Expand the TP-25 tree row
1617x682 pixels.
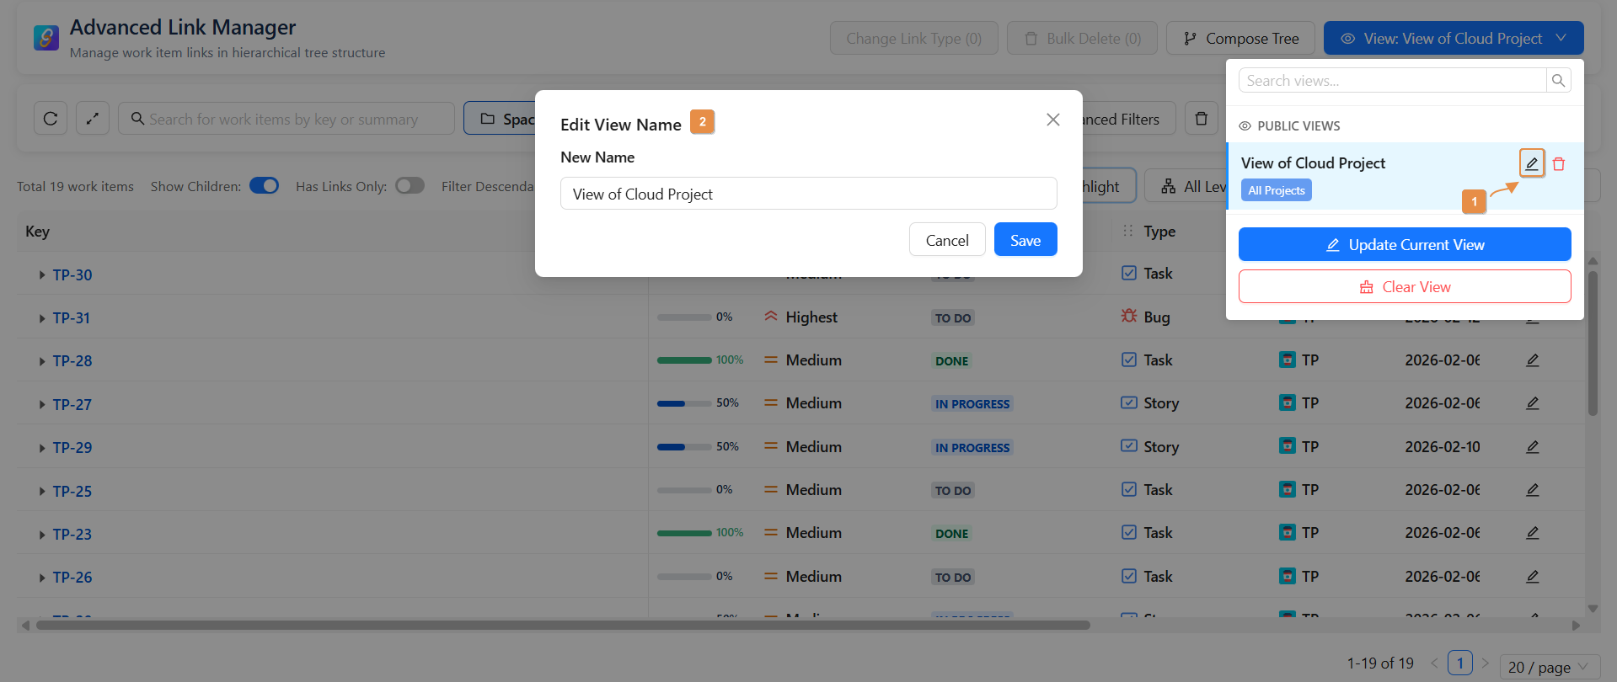(x=41, y=492)
